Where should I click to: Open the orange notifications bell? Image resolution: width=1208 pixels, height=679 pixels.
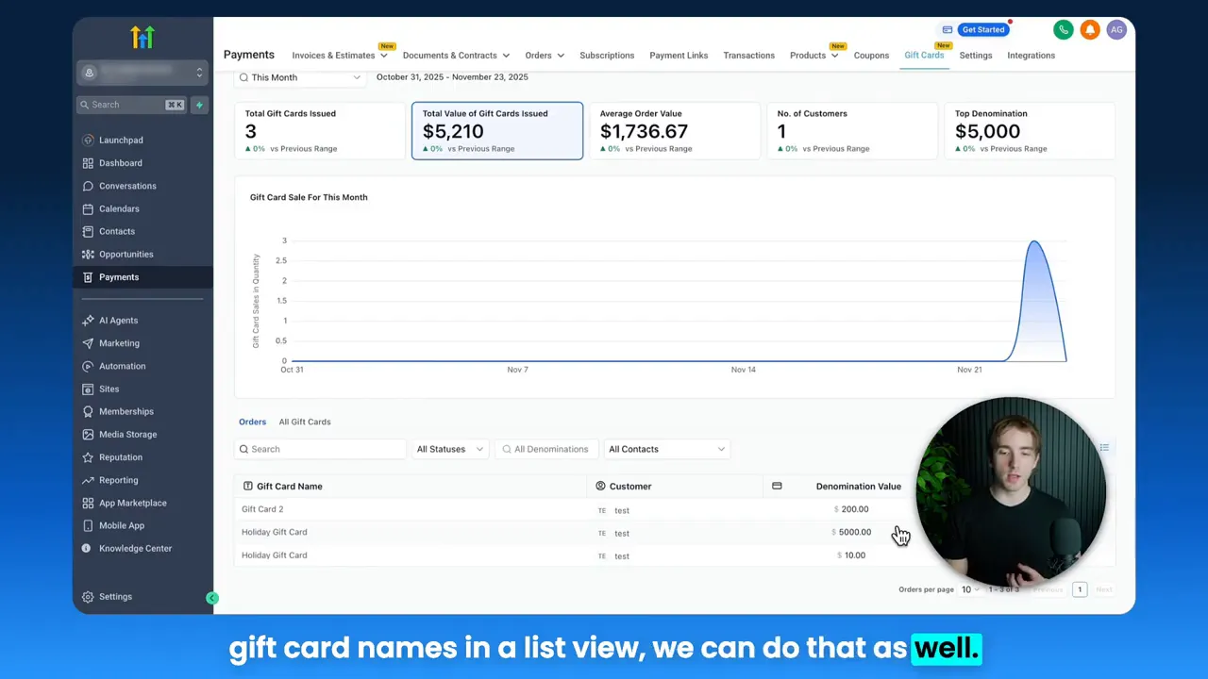click(1090, 30)
